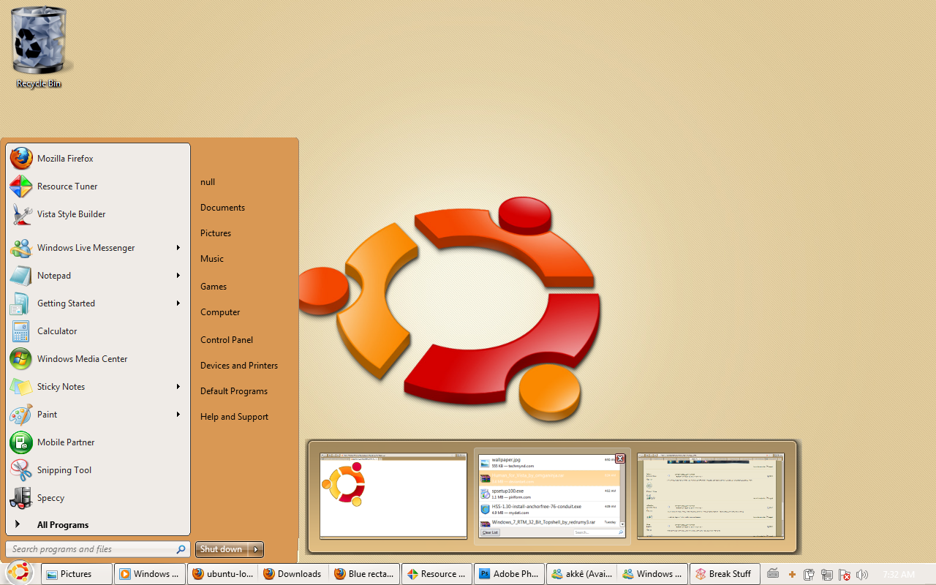This screenshot has width=936, height=585.
Task: Switch to the ubuntu-lo... Firefox taskbar button
Action: click(x=222, y=574)
